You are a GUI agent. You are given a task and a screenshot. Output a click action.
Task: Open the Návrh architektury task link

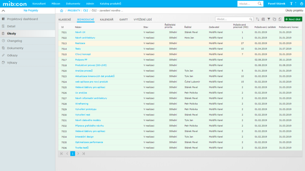click(85, 38)
